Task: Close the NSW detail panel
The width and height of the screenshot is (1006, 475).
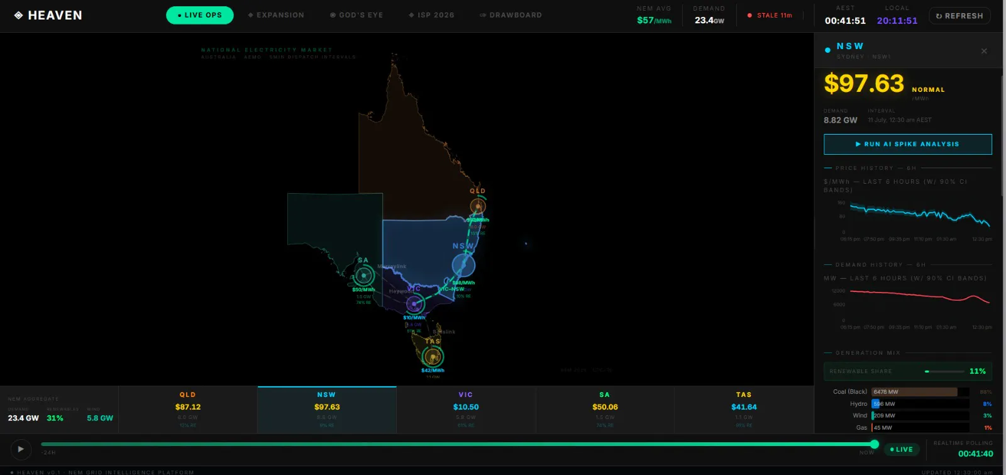Action: 984,51
